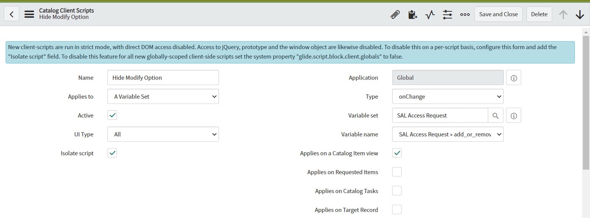The height and width of the screenshot is (218, 590).
Task: Click the info icon beside Application field
Action: tap(514, 78)
